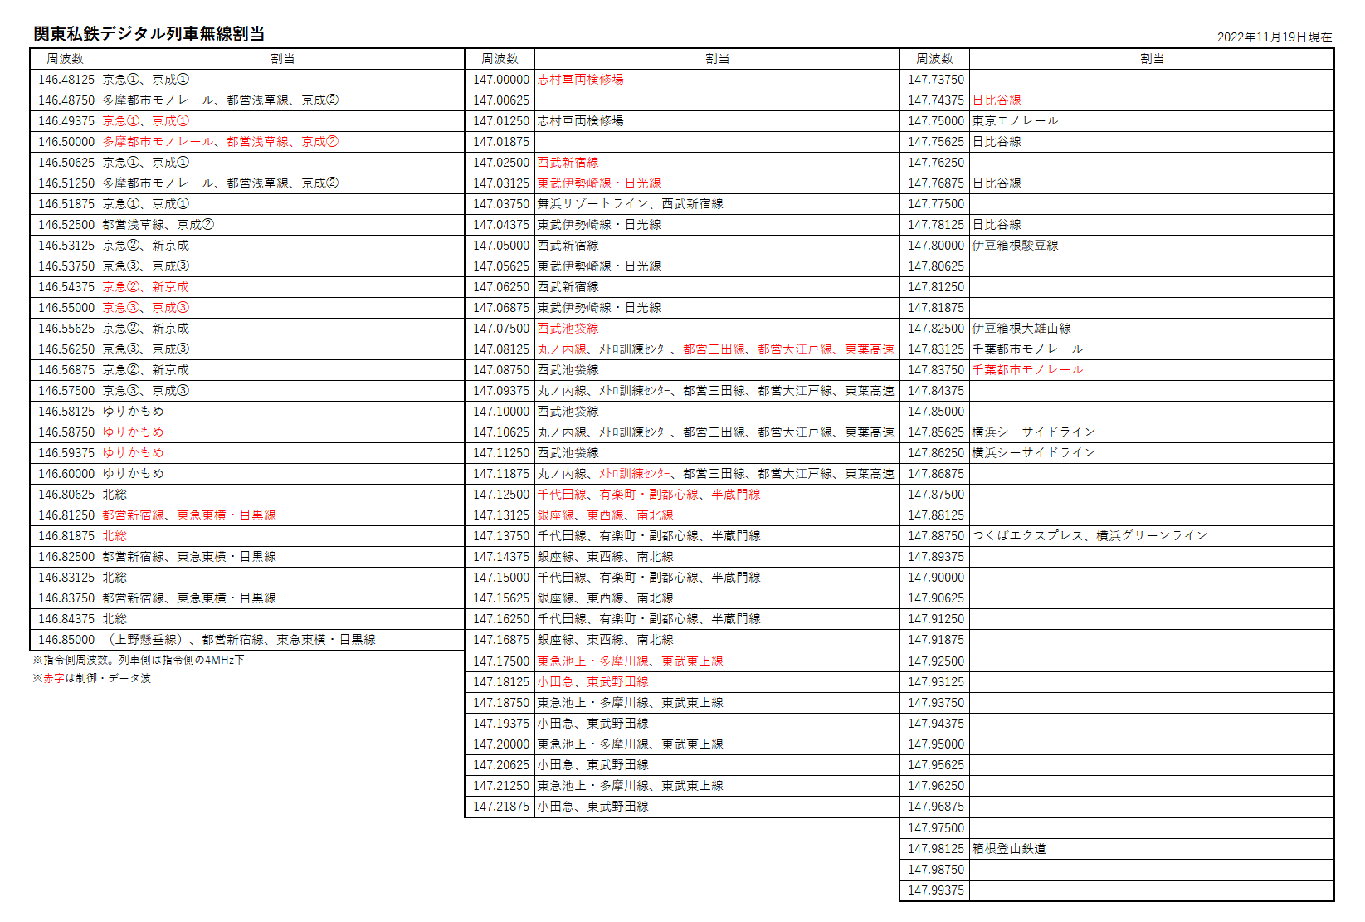Click the title 関東私鉄デジタル列車無線割当
Screen dimensions: 1365x922
click(149, 34)
